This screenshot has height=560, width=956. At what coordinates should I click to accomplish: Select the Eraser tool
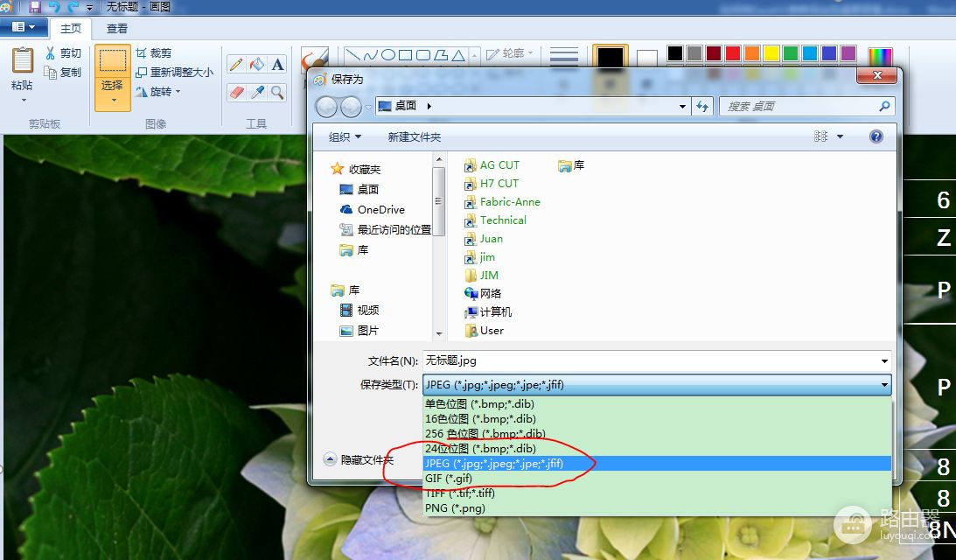coord(236,92)
